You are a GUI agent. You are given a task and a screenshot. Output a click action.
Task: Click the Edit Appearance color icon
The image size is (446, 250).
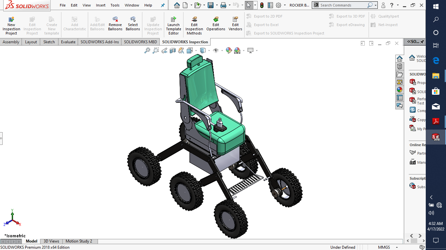229,50
